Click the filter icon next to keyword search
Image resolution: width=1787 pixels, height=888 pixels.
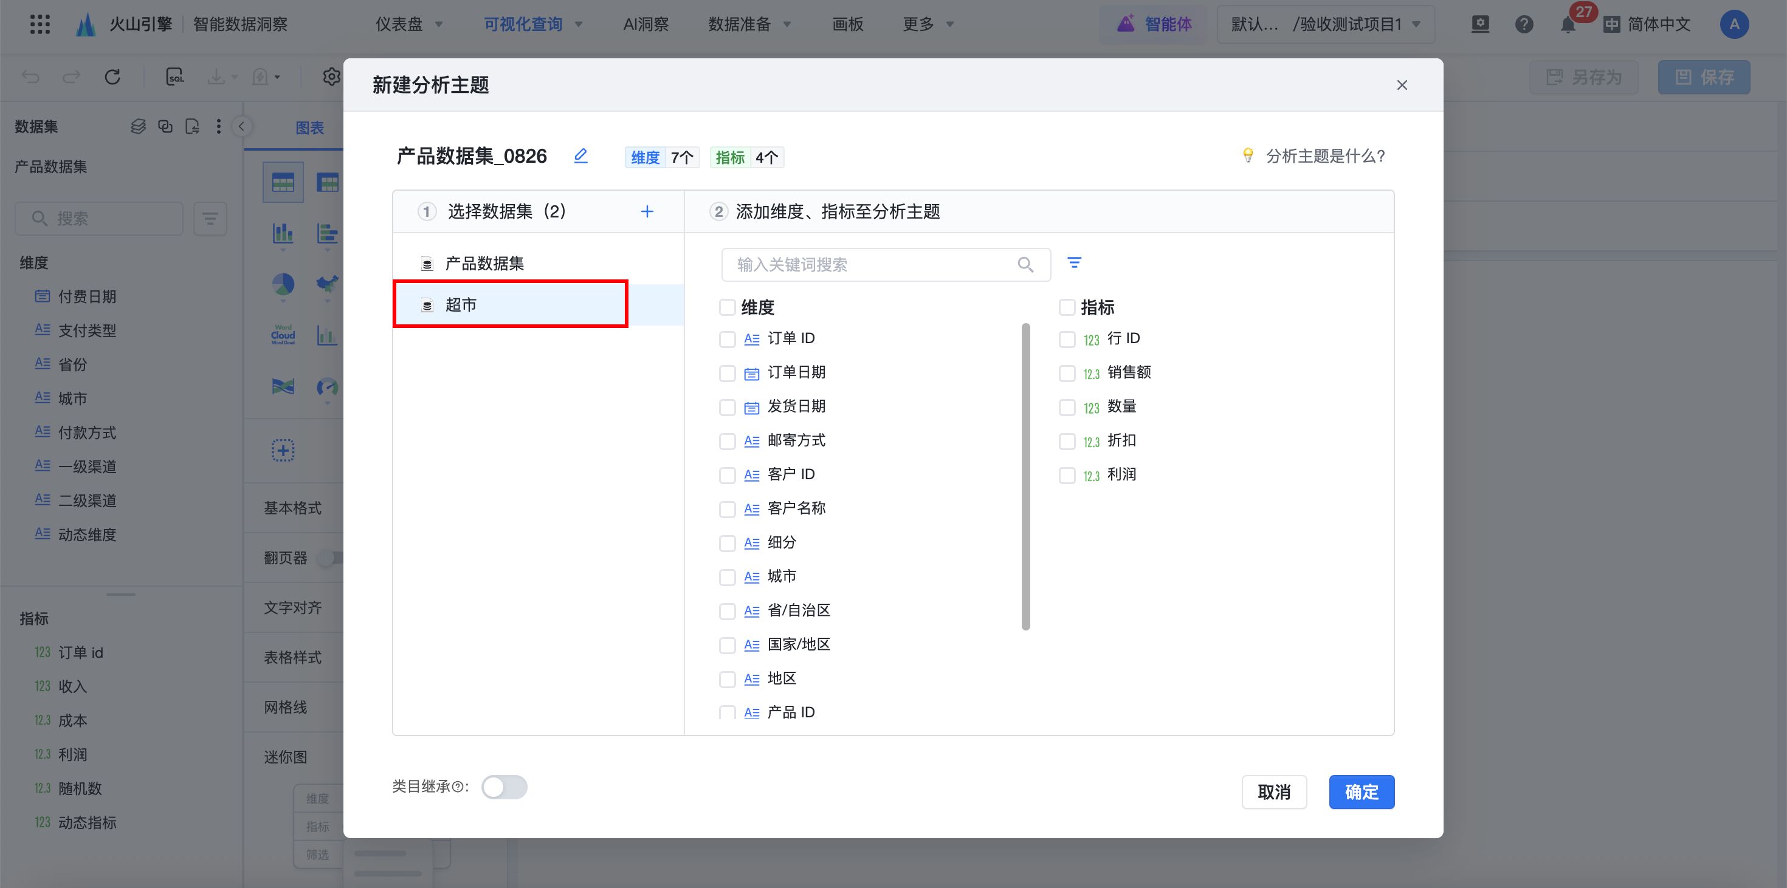pyautogui.click(x=1074, y=264)
